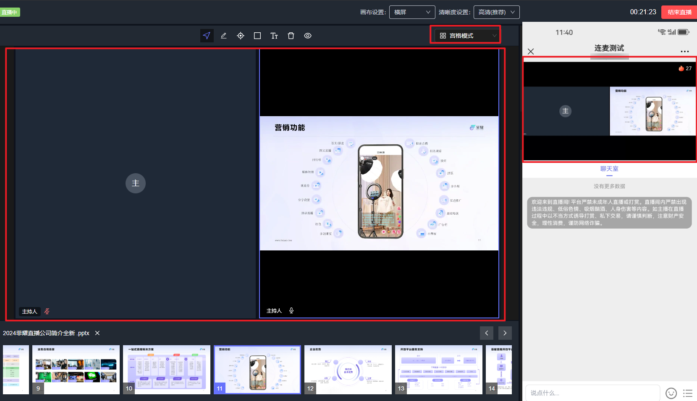Select the rectangle shape tool
The image size is (697, 401).
[257, 36]
